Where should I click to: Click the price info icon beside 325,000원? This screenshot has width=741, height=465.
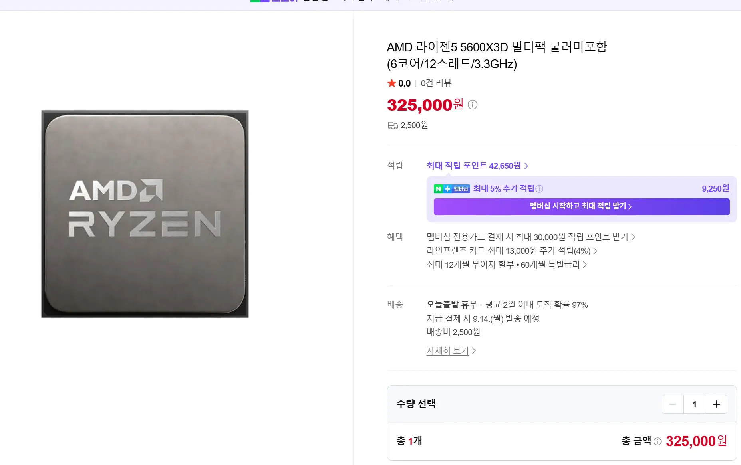point(473,105)
